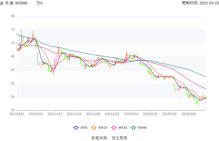Toggle the MA5 series using its text label
219x141 pixels.
(84, 128)
